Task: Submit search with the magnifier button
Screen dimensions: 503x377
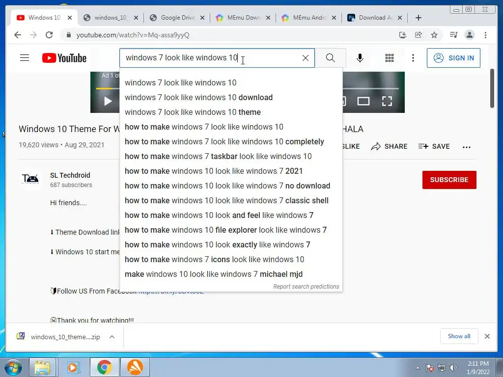Action: (x=331, y=58)
